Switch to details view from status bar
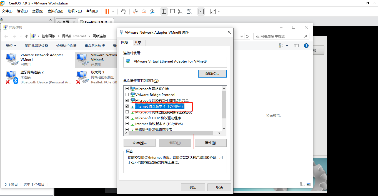Viewport: 378px width, 196px height. click(302, 184)
